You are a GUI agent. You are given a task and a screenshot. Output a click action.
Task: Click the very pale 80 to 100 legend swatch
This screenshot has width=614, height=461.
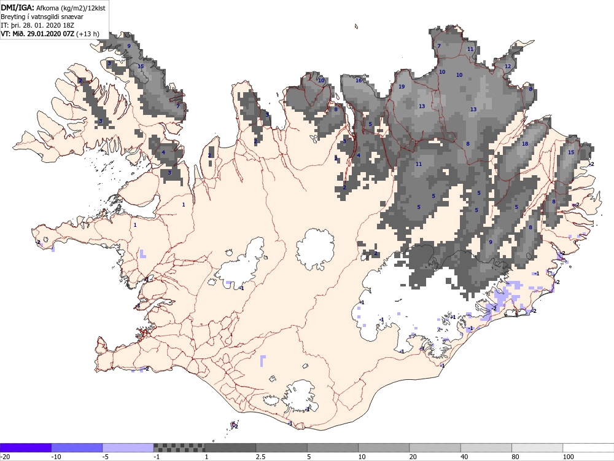(x=537, y=447)
